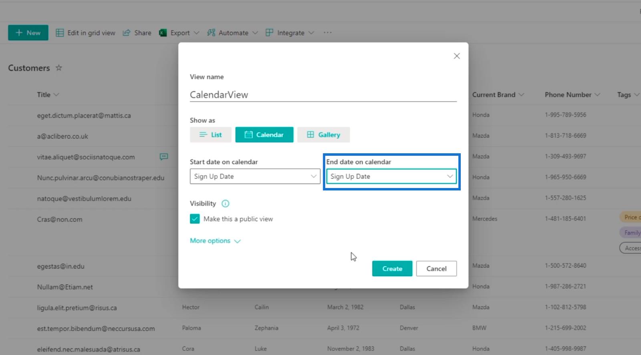The width and height of the screenshot is (641, 355).
Task: Open Edit in grid view
Action: click(x=85, y=33)
